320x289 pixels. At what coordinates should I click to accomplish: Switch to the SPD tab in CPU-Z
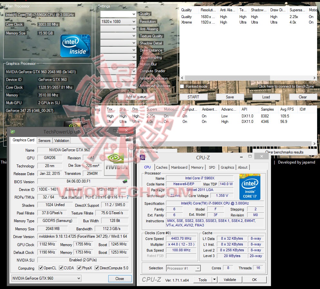(212, 167)
